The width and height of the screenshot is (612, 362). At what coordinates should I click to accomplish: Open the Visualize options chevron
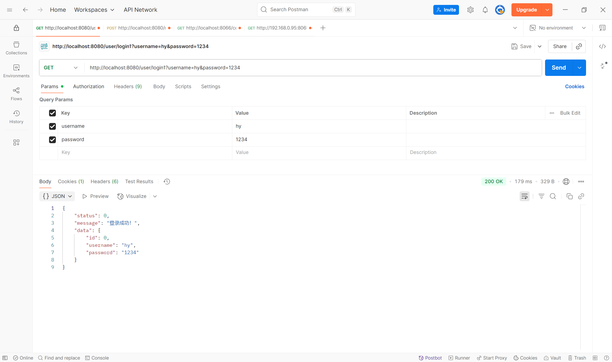(x=155, y=196)
